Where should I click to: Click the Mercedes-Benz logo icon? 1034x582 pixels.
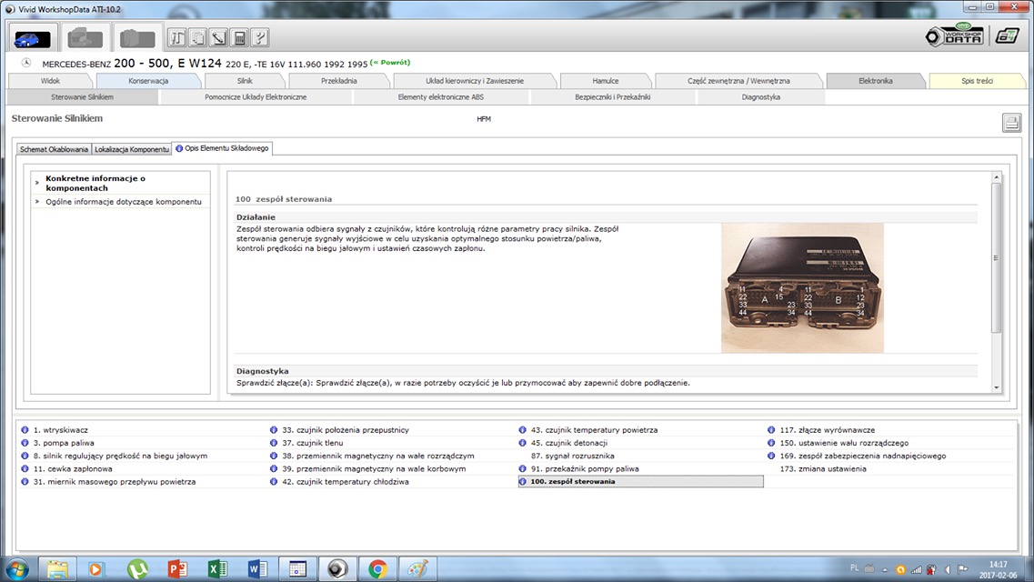[25, 63]
